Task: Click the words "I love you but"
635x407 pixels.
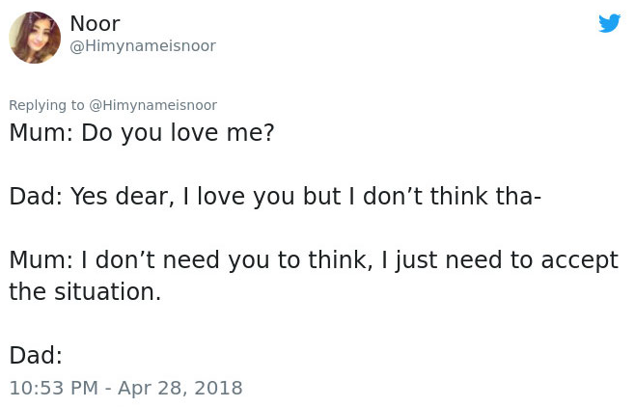Action: [255, 196]
